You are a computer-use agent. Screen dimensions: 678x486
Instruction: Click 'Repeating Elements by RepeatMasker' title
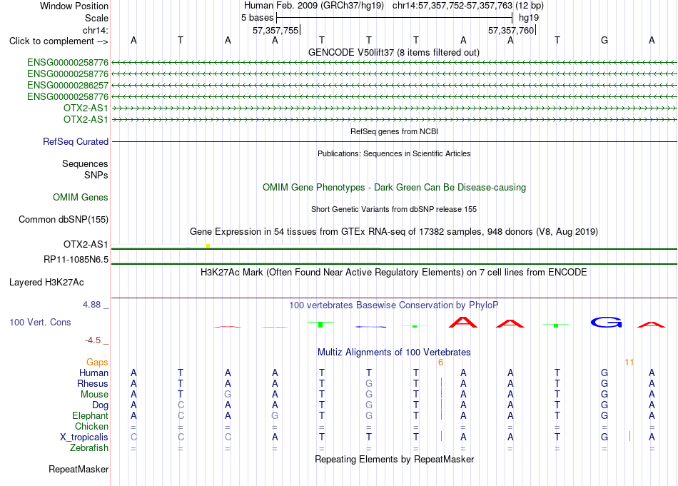click(394, 459)
